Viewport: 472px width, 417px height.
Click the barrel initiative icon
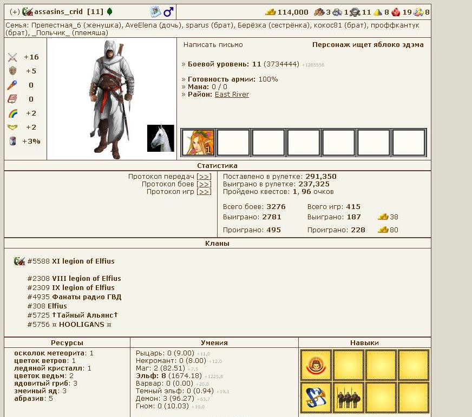point(12,141)
